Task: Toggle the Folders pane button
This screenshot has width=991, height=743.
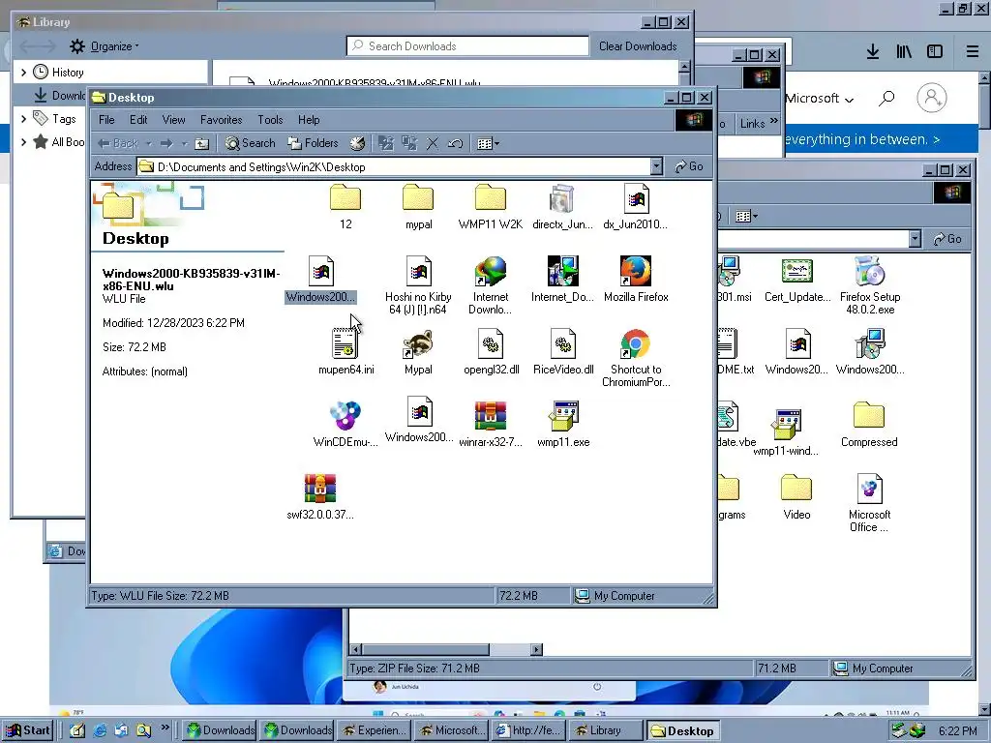Action: (313, 143)
